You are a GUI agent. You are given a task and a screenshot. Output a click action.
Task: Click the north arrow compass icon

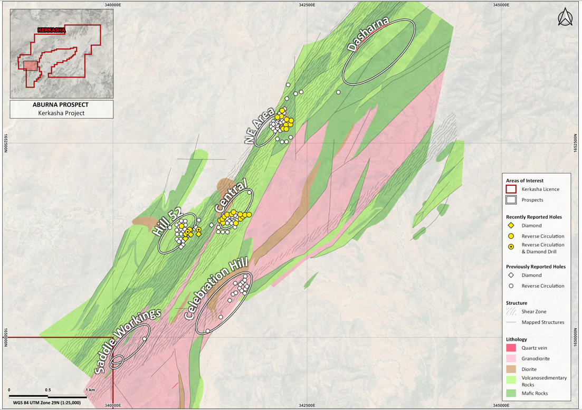565,17
